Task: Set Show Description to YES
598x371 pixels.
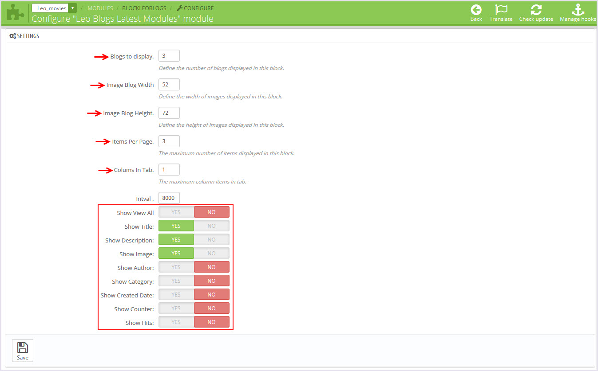Action: click(176, 239)
